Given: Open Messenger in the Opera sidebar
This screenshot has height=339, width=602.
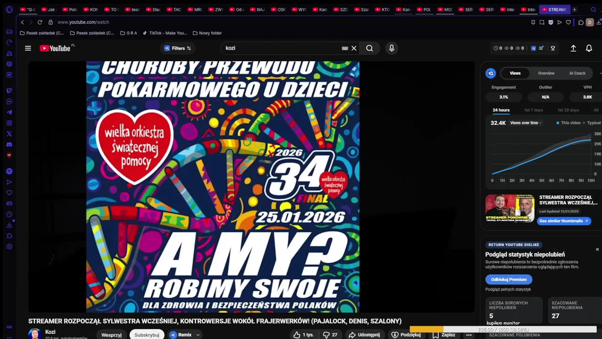Looking at the screenshot, I should 9,102.
